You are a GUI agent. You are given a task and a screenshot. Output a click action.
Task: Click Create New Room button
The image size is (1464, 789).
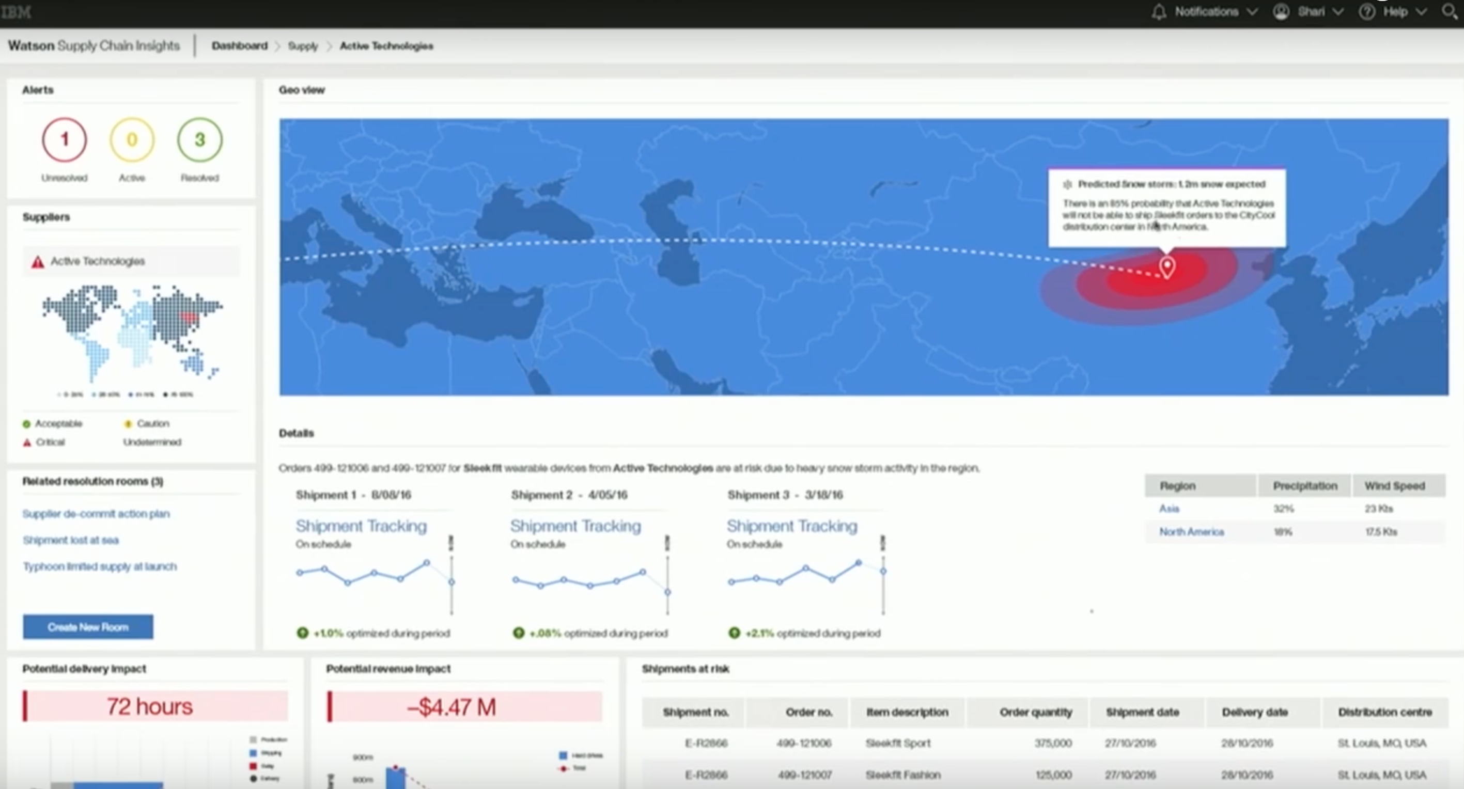pyautogui.click(x=88, y=626)
